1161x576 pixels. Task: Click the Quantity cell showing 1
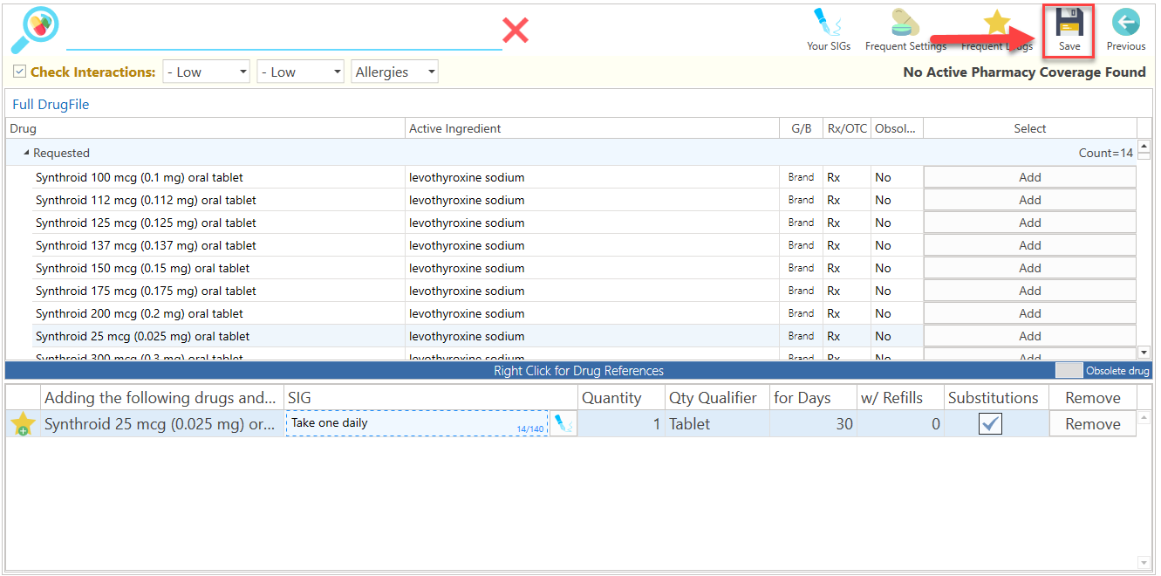tap(621, 423)
